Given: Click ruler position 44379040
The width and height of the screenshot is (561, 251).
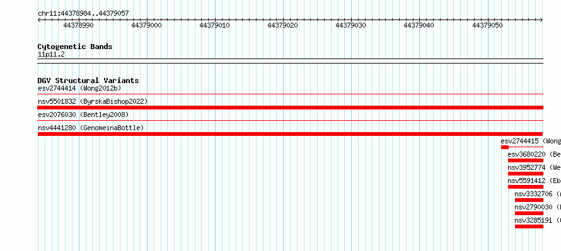Looking at the screenshot, I should (x=419, y=25).
